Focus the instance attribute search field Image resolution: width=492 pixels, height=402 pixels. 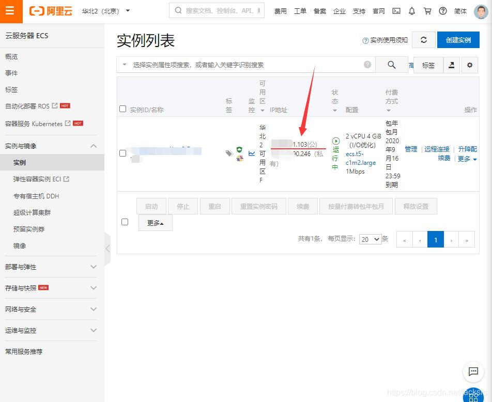pyautogui.click(x=246, y=65)
